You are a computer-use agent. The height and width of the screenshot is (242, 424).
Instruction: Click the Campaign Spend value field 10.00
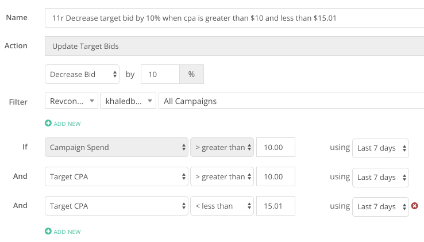tap(276, 147)
